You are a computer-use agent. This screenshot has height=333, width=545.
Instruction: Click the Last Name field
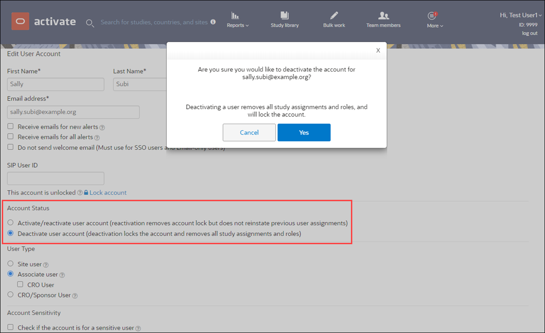click(140, 84)
